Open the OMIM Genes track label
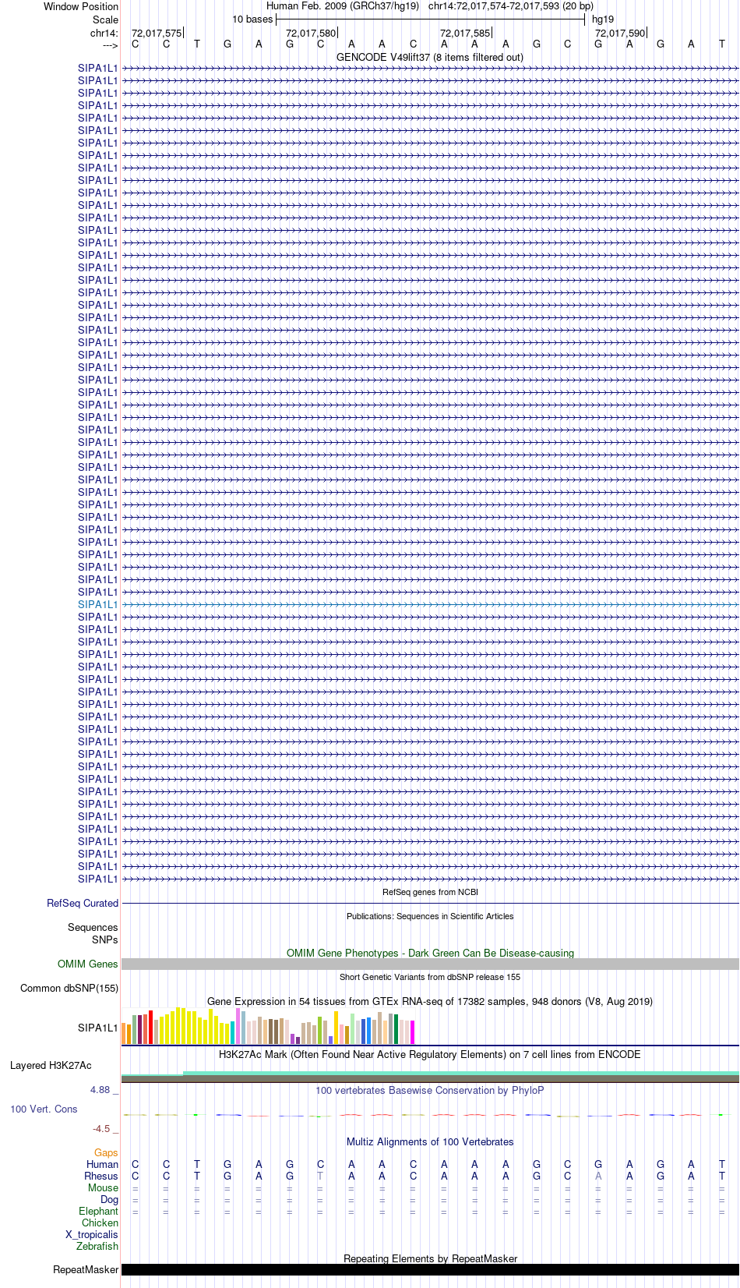The image size is (740, 1288). click(x=88, y=964)
